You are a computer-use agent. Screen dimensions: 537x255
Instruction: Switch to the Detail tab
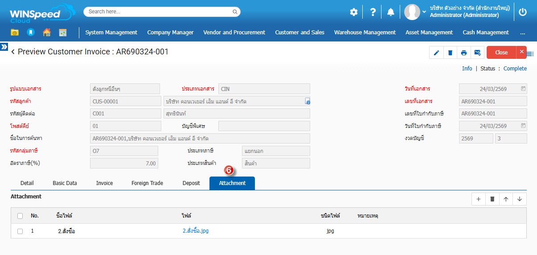click(27, 183)
